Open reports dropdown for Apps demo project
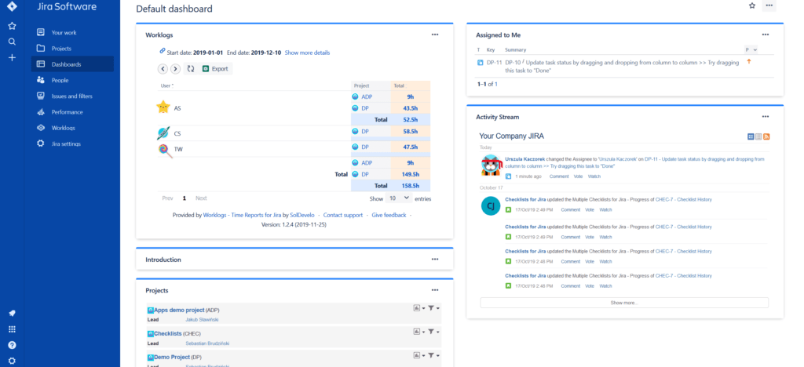This screenshot has height=367, width=804. point(419,307)
